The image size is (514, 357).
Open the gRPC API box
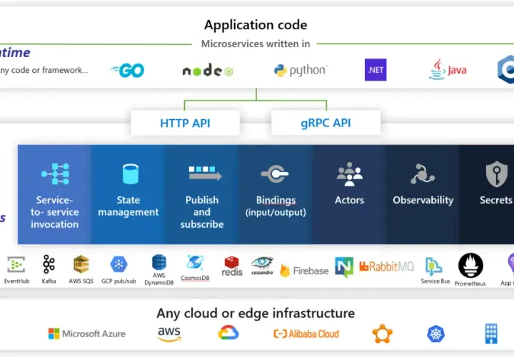pyautogui.click(x=326, y=123)
